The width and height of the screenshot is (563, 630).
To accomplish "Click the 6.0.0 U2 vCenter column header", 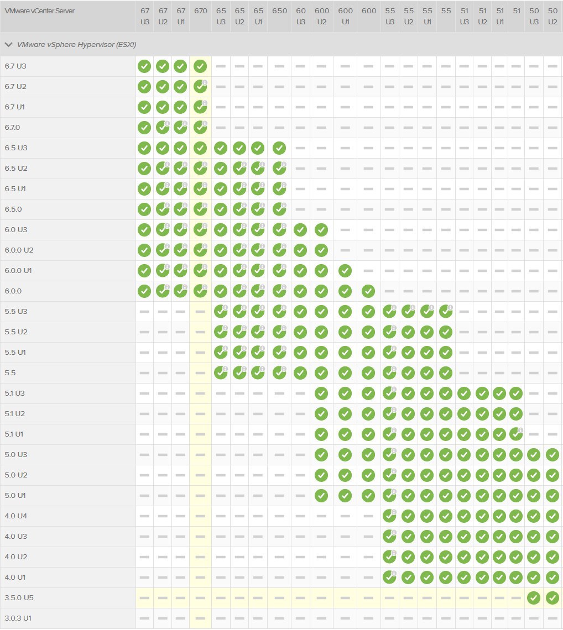I will [321, 17].
